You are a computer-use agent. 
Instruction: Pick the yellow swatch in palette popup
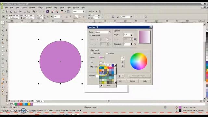click(x=105, y=68)
